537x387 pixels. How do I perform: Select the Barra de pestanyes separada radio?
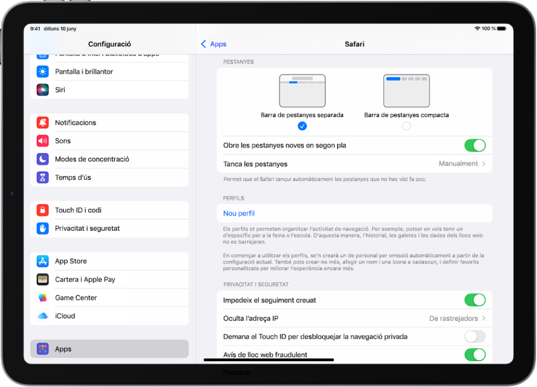302,126
